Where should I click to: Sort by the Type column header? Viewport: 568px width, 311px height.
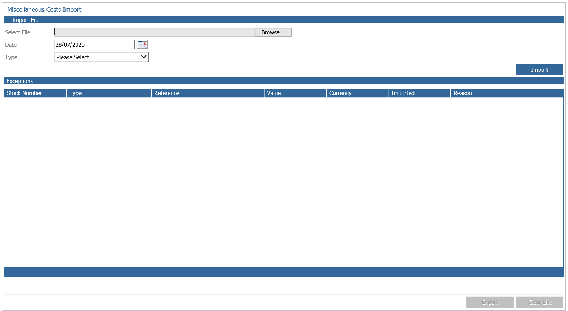tap(109, 93)
